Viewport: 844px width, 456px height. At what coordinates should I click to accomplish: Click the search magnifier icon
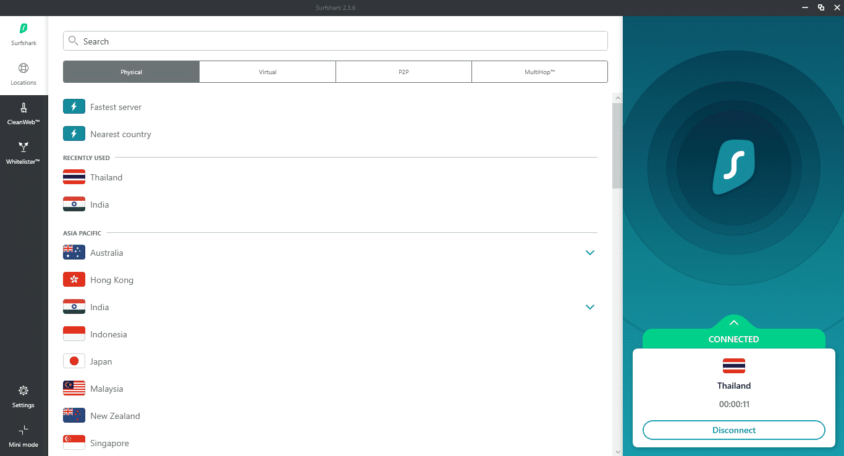pyautogui.click(x=74, y=41)
